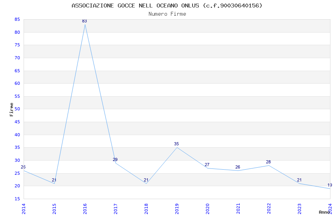Select the 29 data label for 2017
This screenshot has height=216, width=334.
[x=115, y=159]
